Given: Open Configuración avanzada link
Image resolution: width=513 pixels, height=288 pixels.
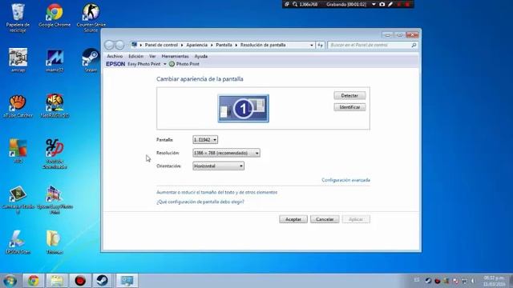Looking at the screenshot, I should click(x=345, y=180).
